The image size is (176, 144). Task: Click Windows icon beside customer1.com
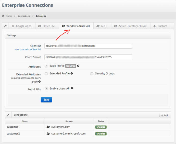(x=48, y=127)
